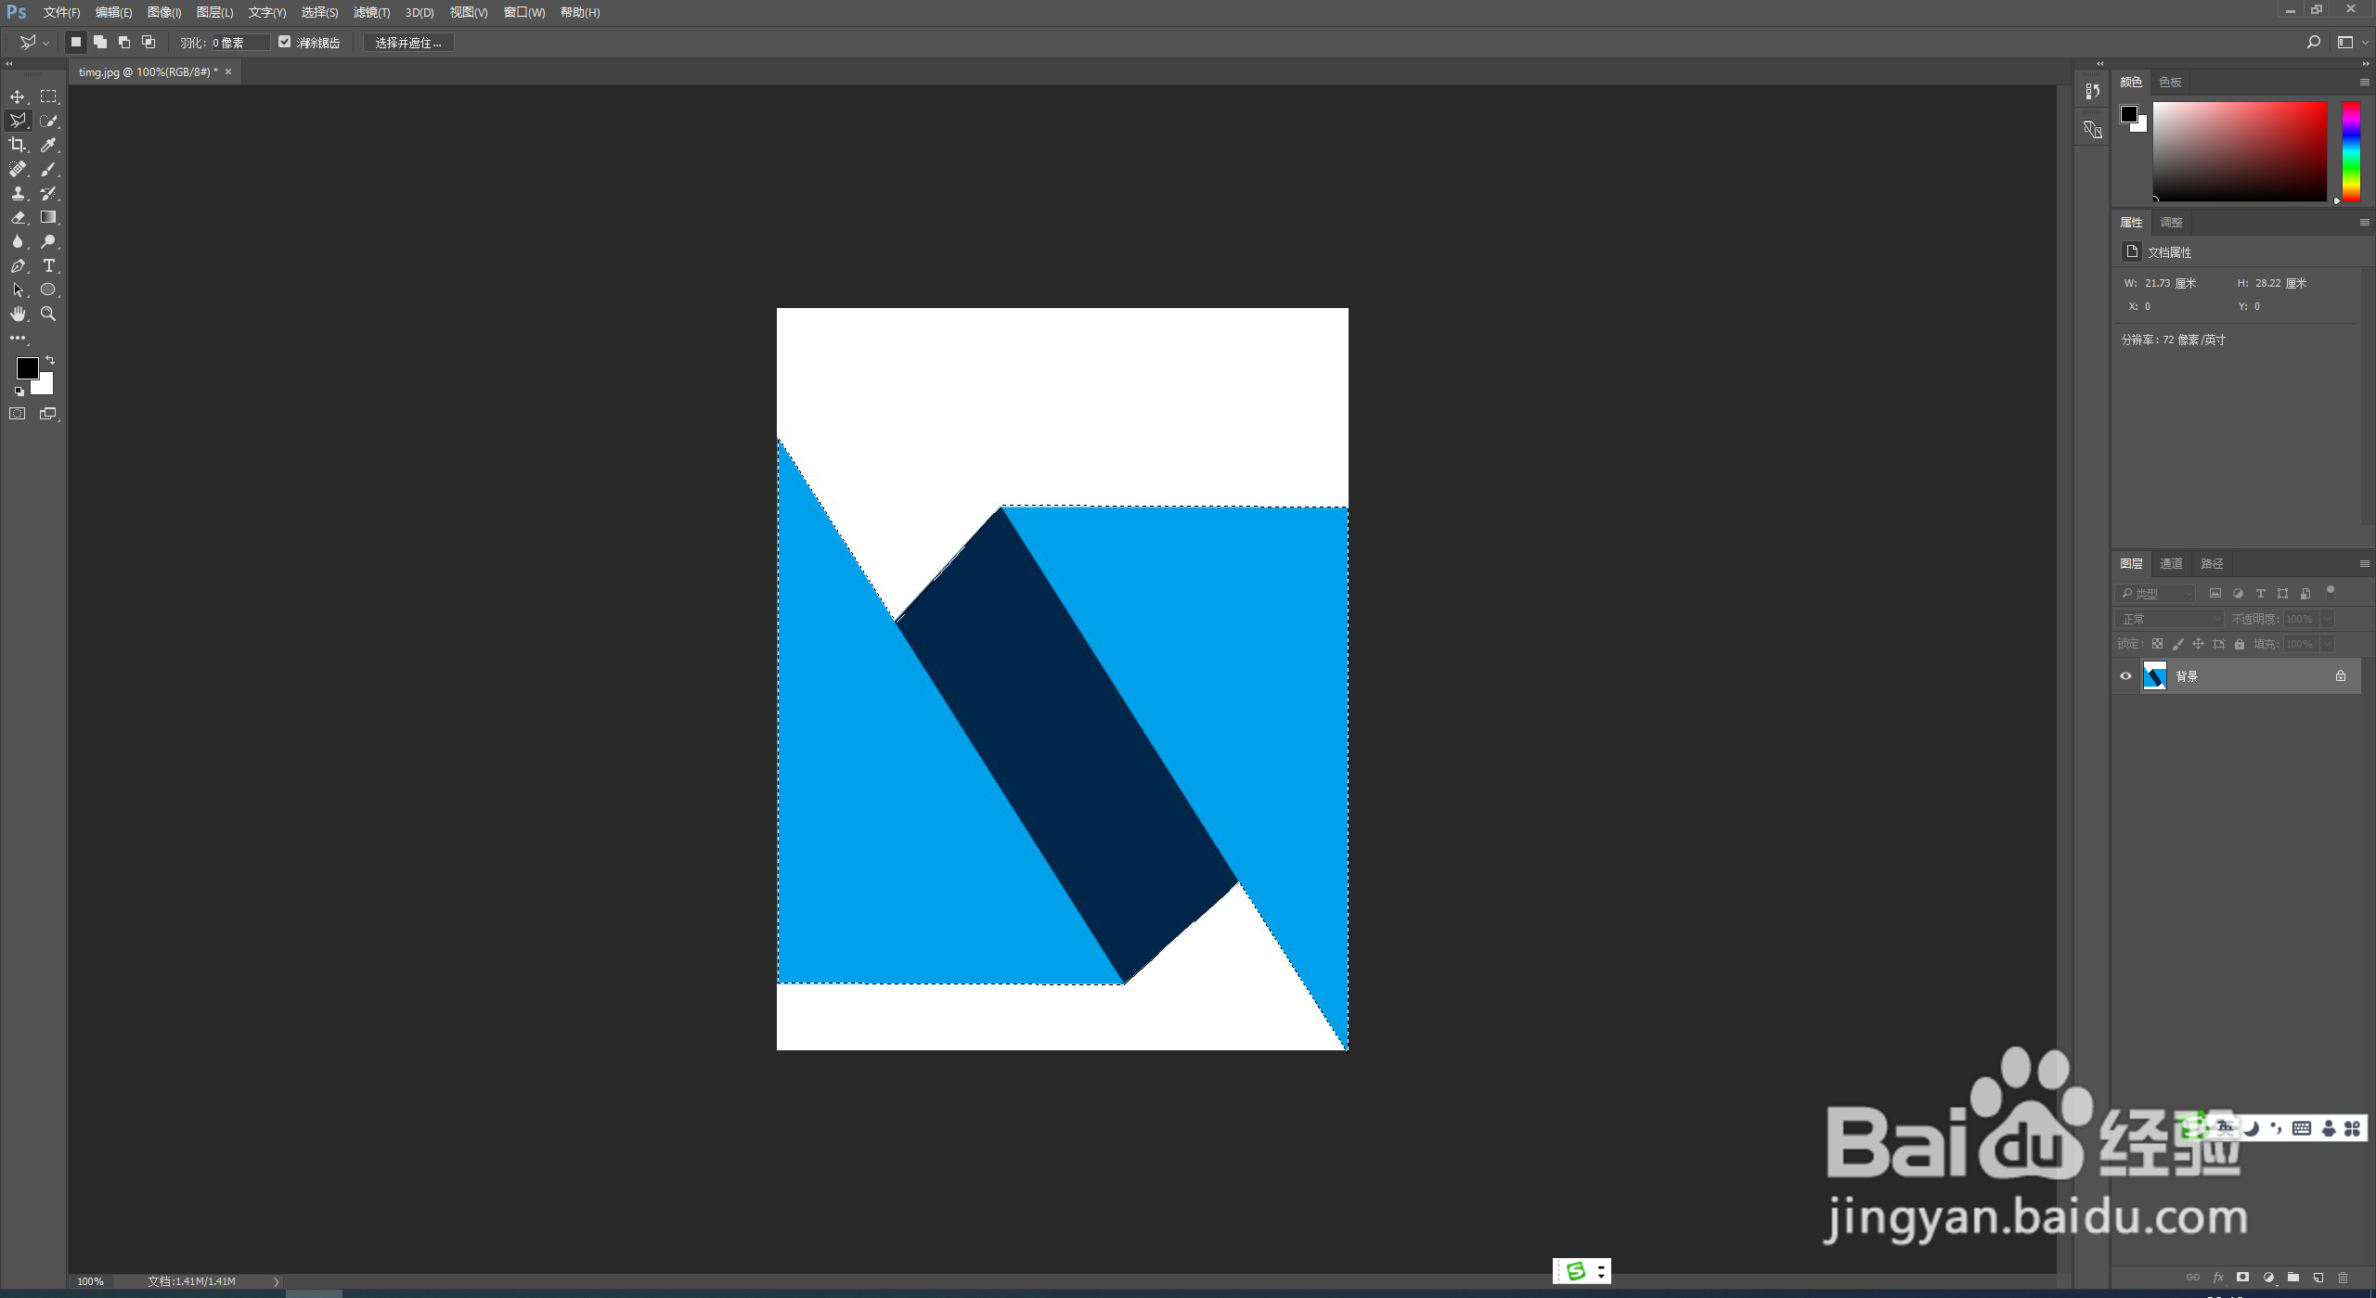Select the Blur tool

pos(18,241)
